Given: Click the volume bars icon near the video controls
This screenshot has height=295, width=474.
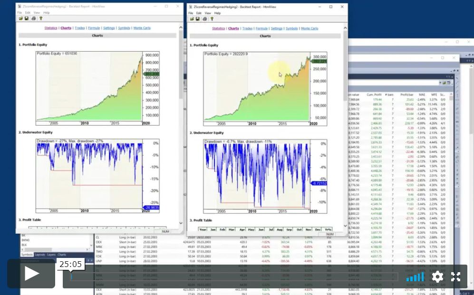Looking at the screenshot, I should tap(415, 276).
